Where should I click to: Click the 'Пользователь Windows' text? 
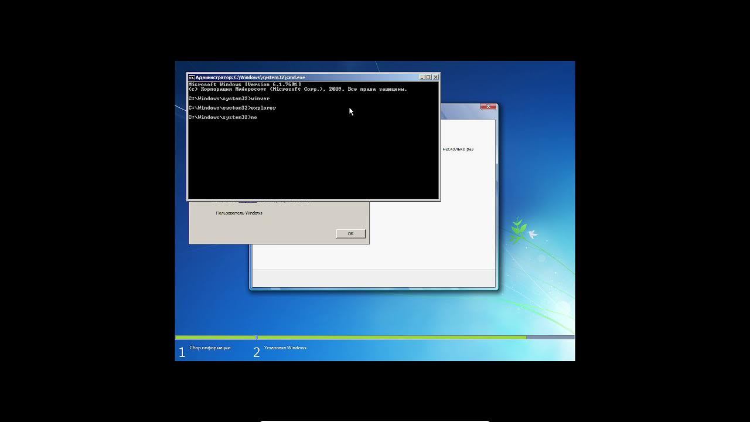[x=239, y=213]
